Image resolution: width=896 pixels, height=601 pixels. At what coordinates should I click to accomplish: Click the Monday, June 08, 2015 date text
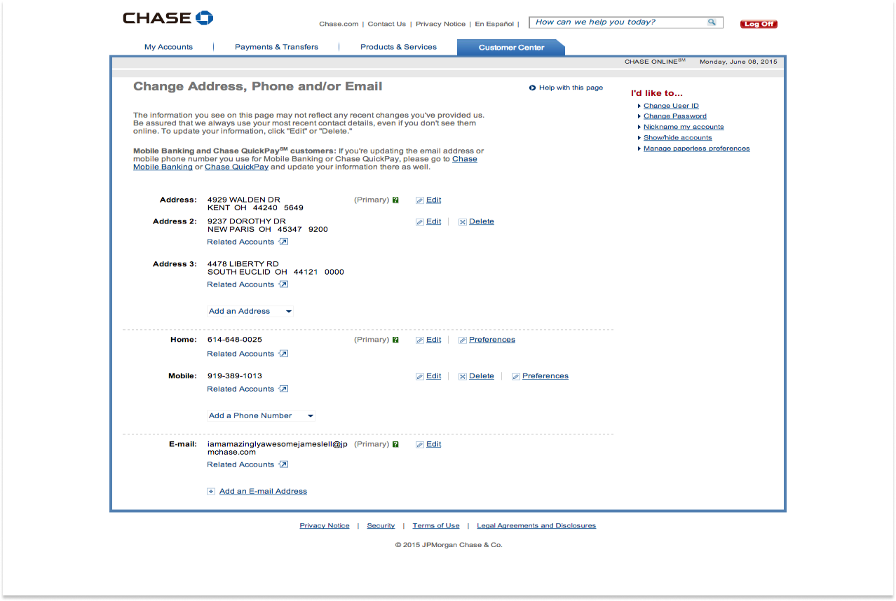[x=738, y=62]
